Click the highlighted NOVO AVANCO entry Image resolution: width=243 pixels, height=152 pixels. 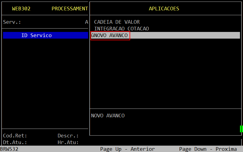[111, 36]
